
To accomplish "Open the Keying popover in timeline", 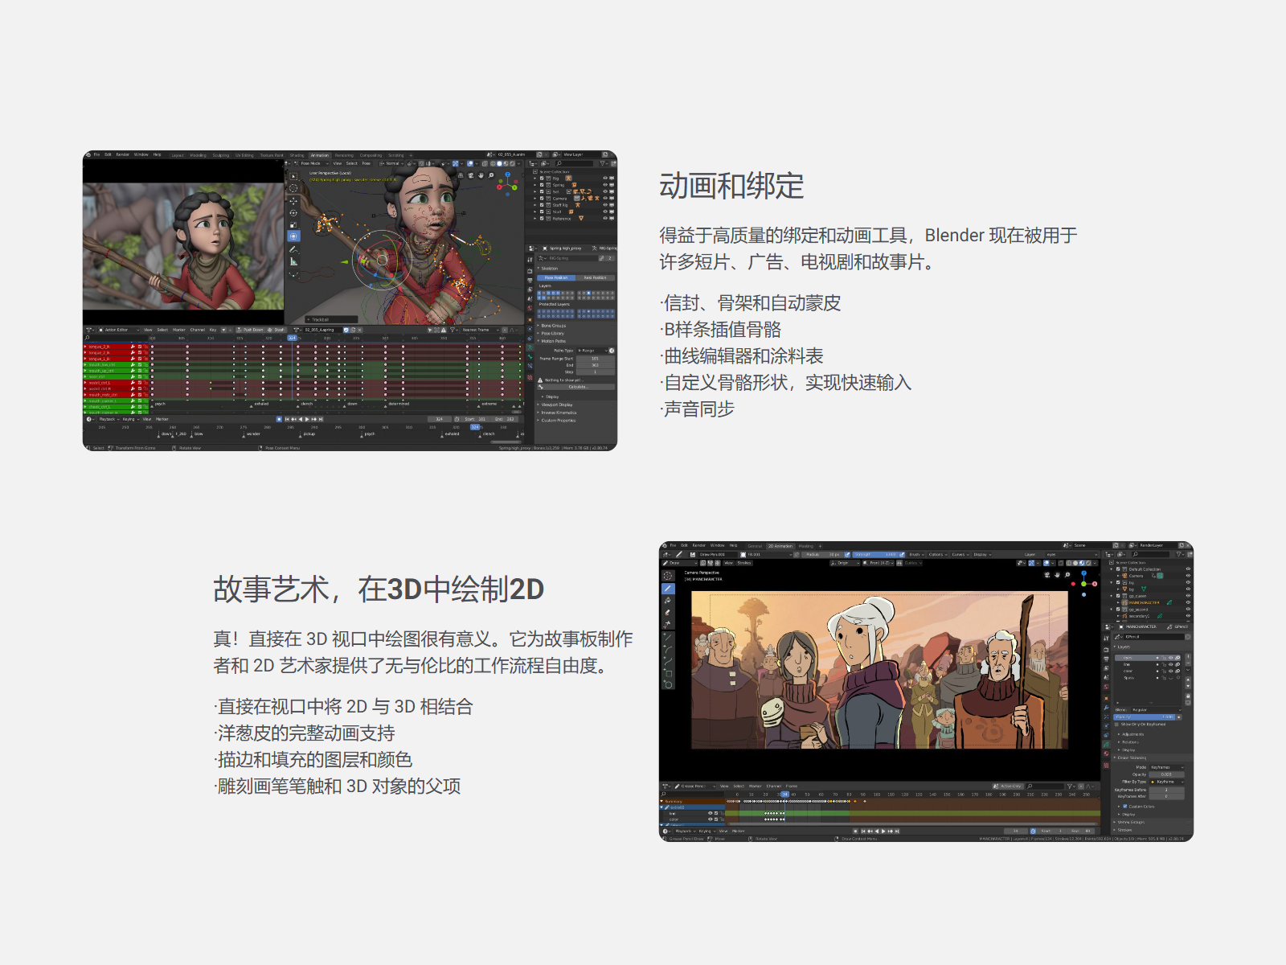I will point(130,419).
